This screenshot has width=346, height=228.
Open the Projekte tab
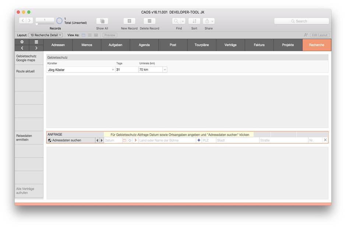click(x=288, y=45)
